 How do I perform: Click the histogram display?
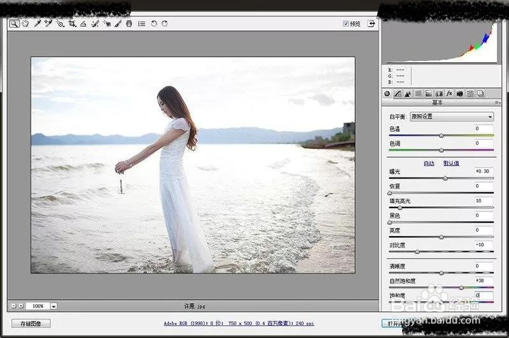point(441,41)
